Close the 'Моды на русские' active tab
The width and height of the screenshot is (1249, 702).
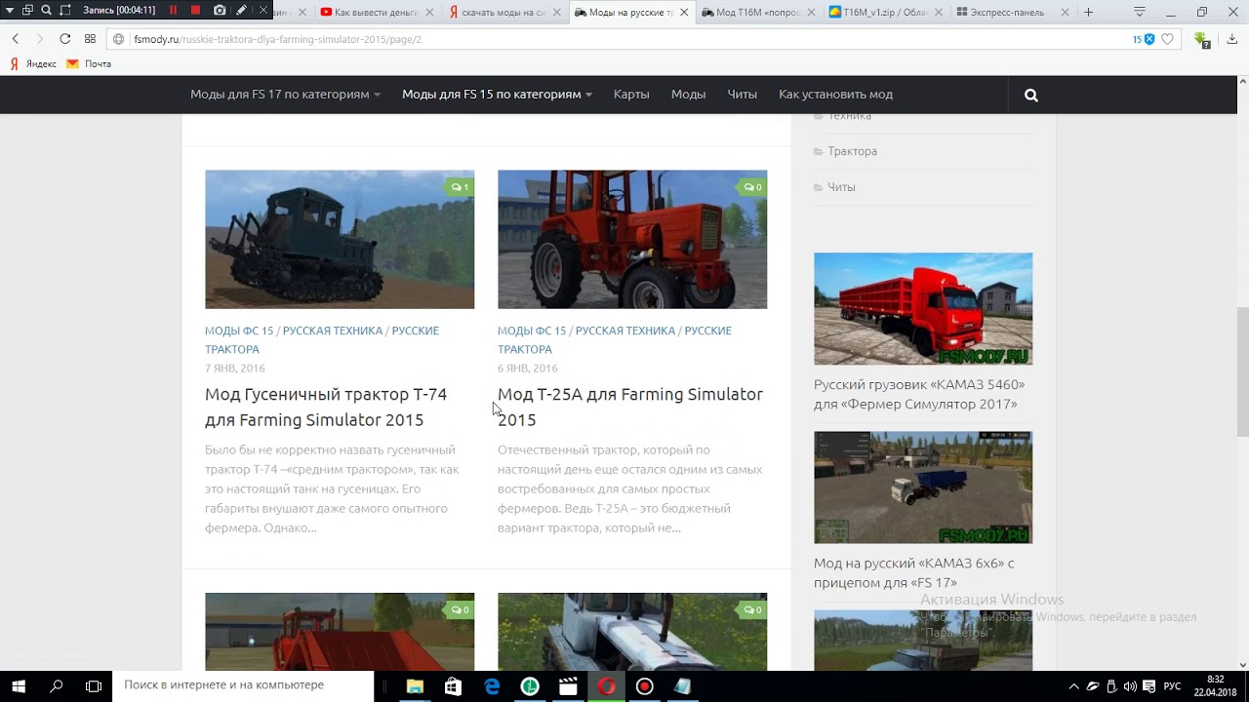684,13
